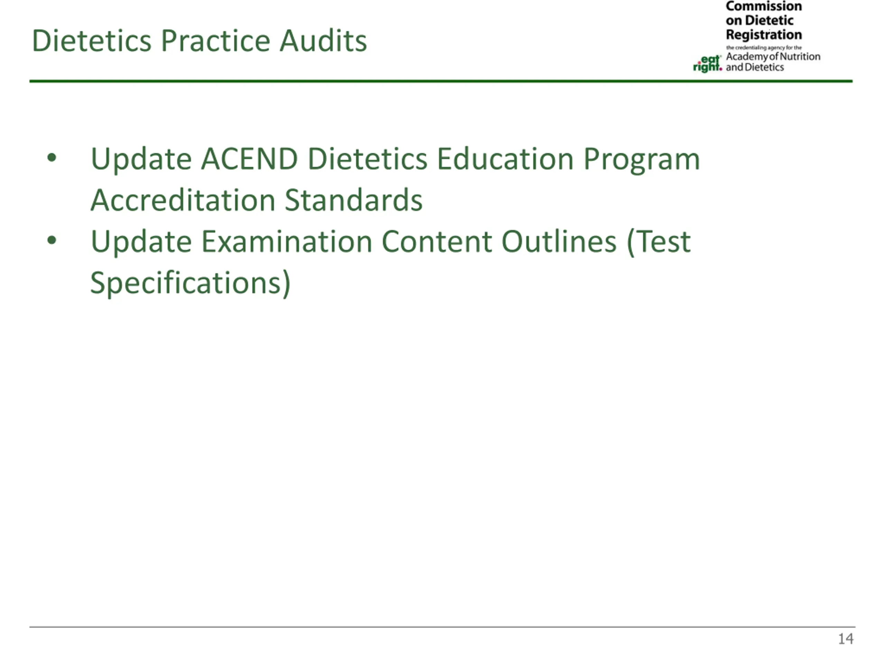885x664 pixels.
Task: Click the word Dietetics in first bullet
Action: [x=367, y=159]
